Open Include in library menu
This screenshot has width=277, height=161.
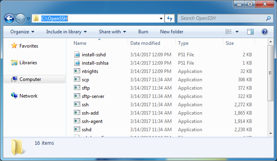(x=66, y=32)
